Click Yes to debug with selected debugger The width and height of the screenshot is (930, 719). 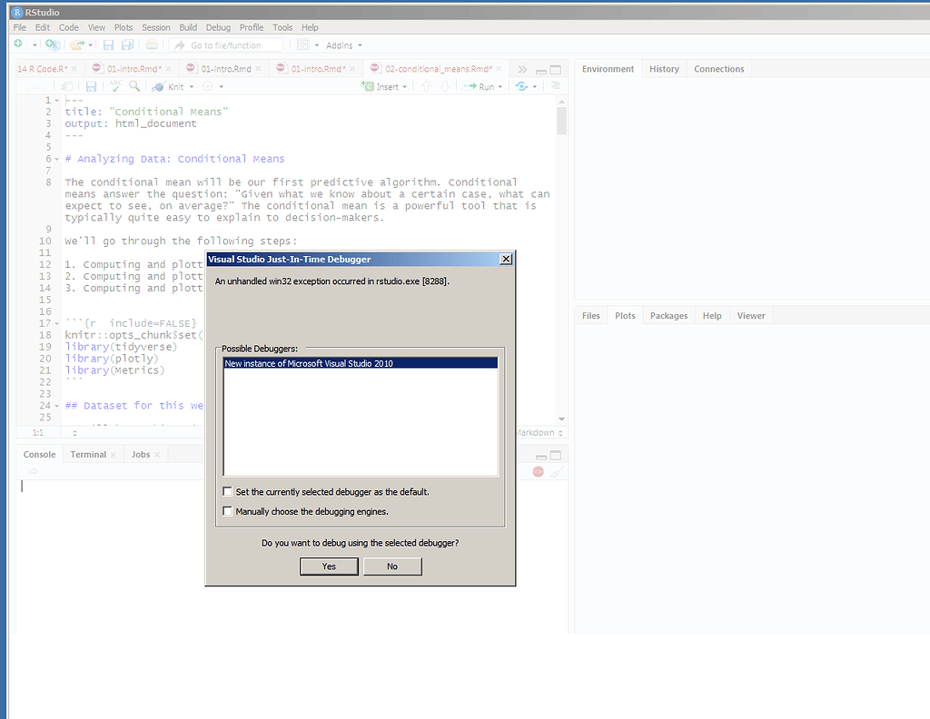pos(329,566)
